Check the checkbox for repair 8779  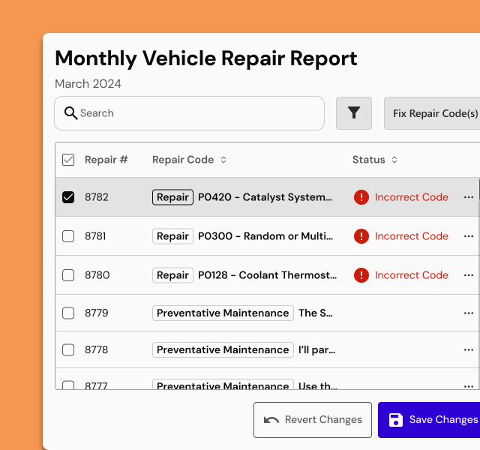tap(68, 313)
